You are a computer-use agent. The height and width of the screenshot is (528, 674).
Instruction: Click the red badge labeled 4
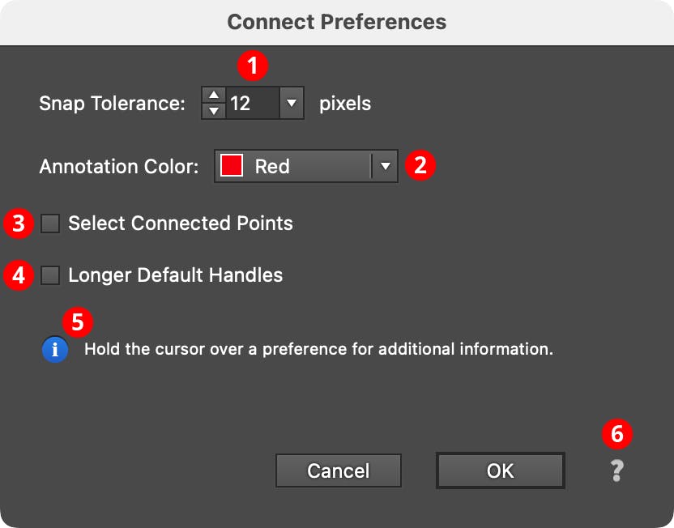click(x=17, y=275)
